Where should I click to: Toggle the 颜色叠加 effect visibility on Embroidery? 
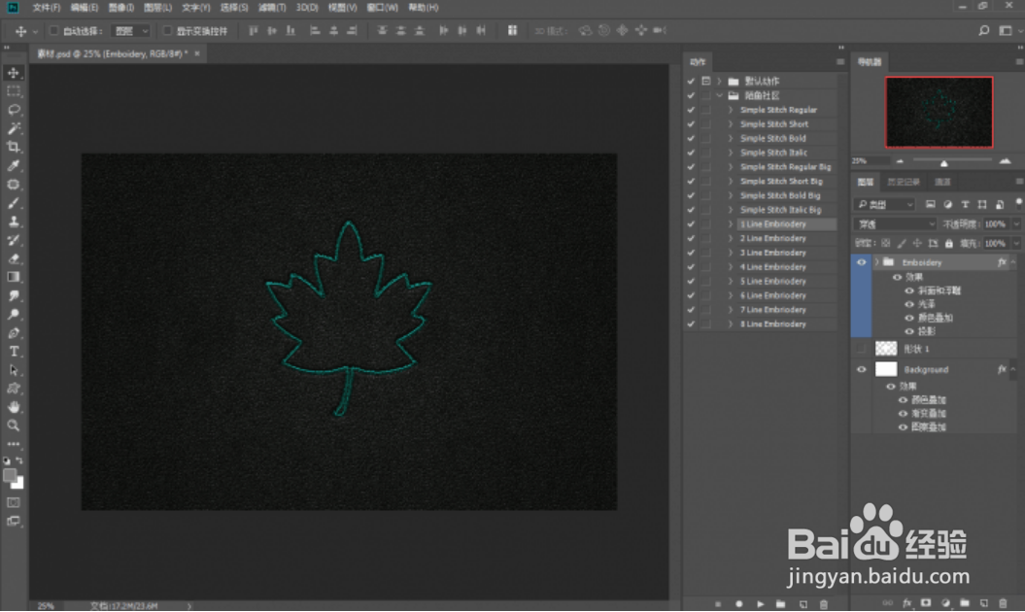coord(909,318)
